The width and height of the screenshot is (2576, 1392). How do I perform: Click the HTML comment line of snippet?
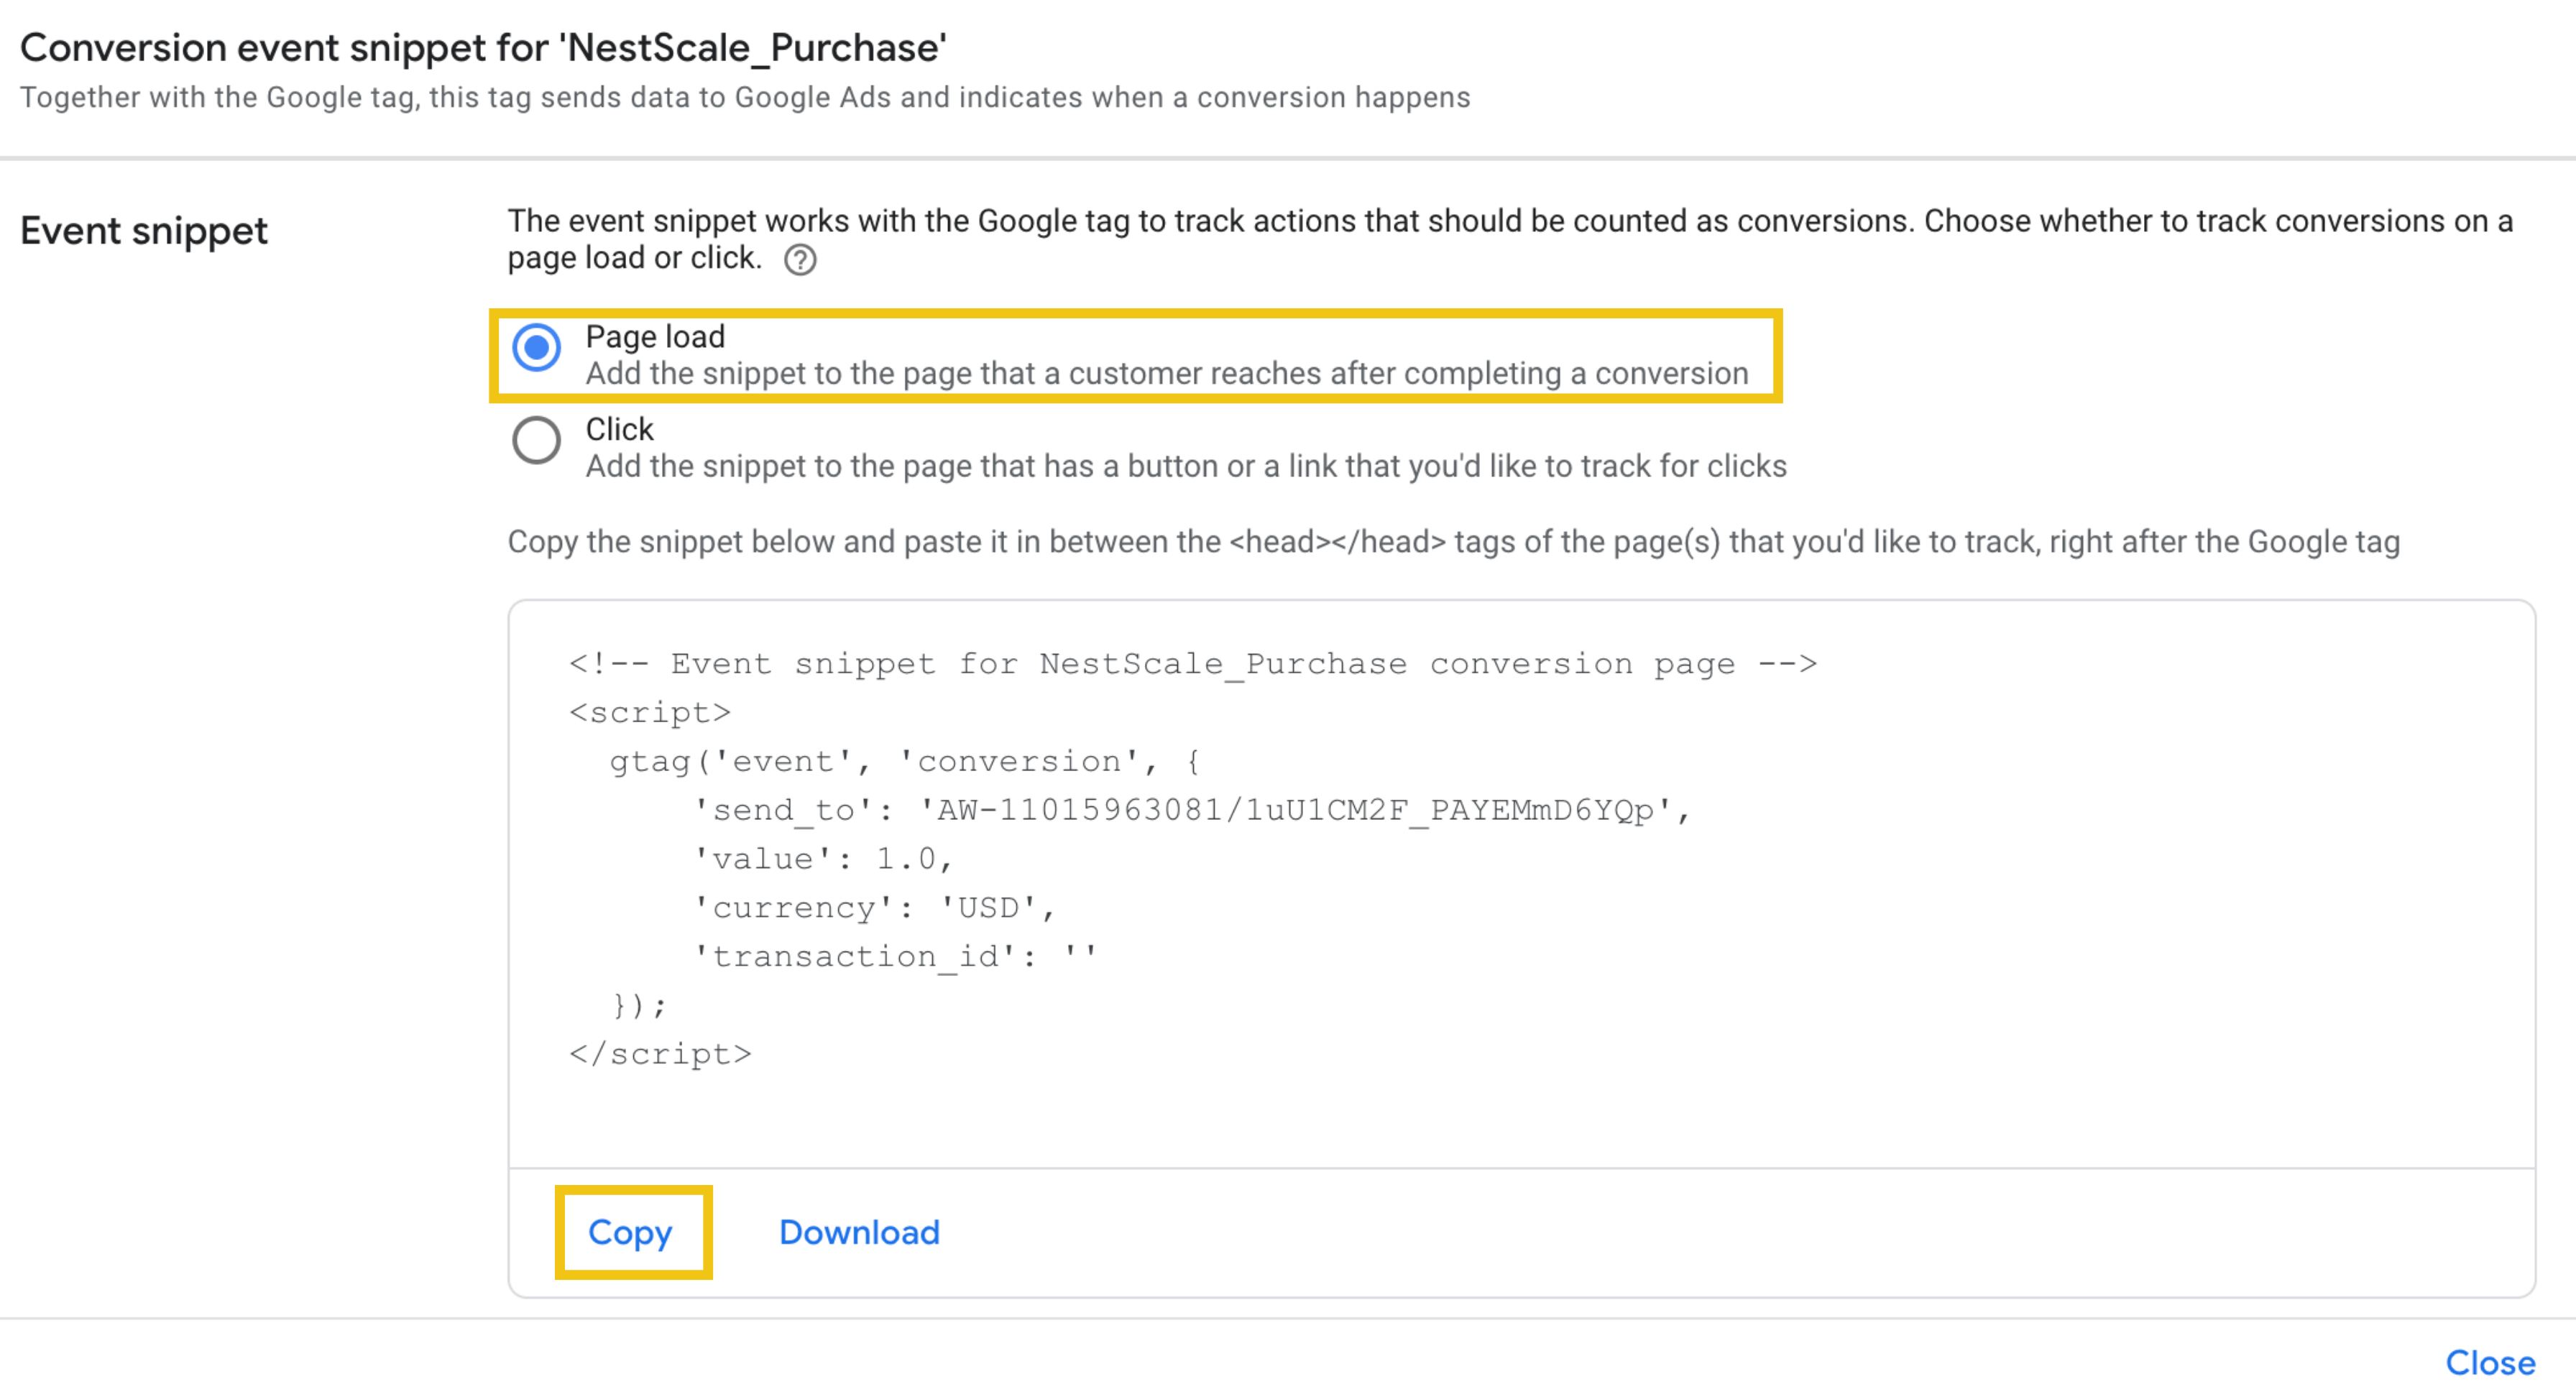tap(1193, 663)
